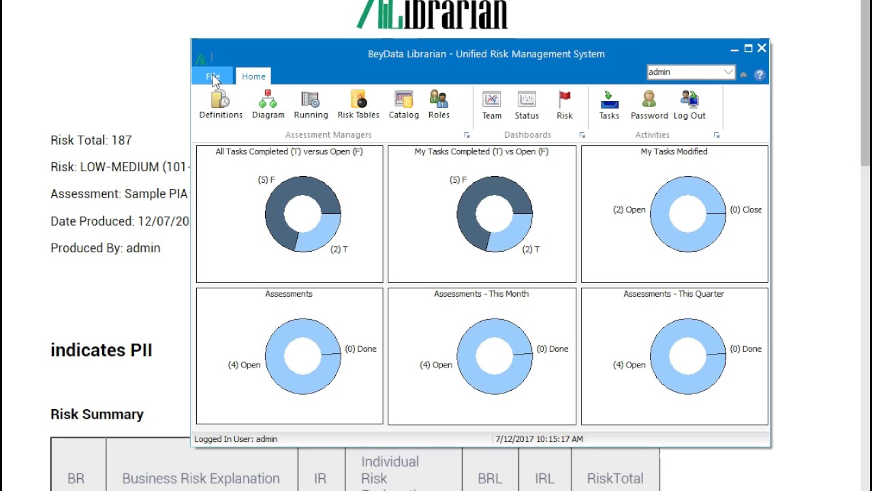Open the Catalog manager
Screen dimensions: 872x491
pyautogui.click(x=403, y=105)
